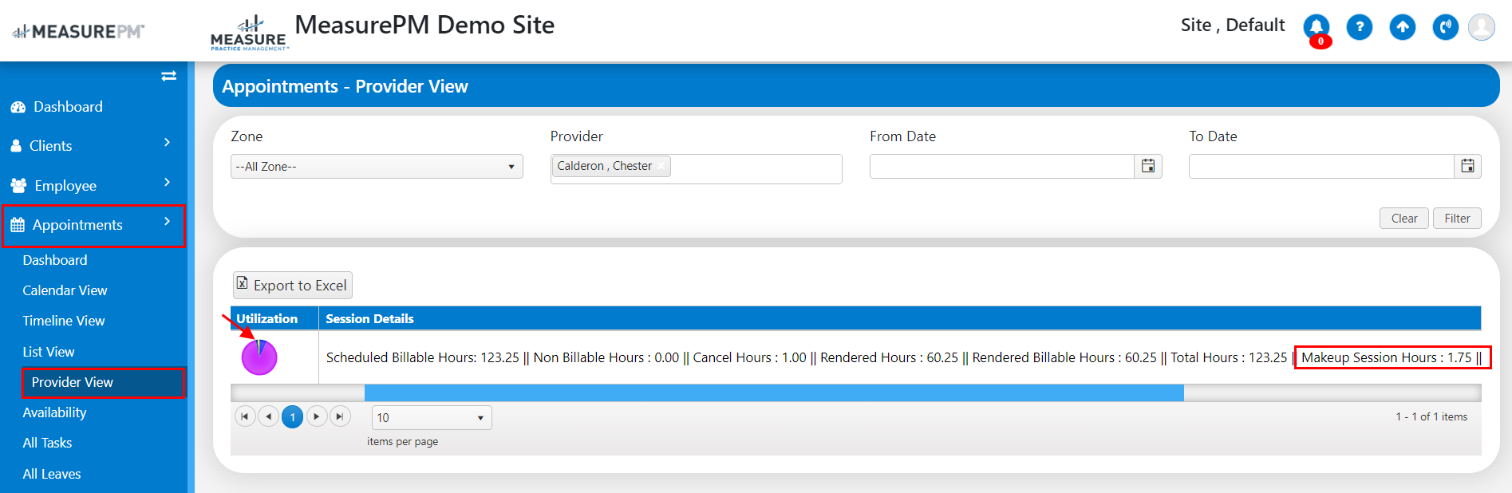Click the Session Details column header
Viewport: 1512px width, 493px height.
[x=900, y=318]
